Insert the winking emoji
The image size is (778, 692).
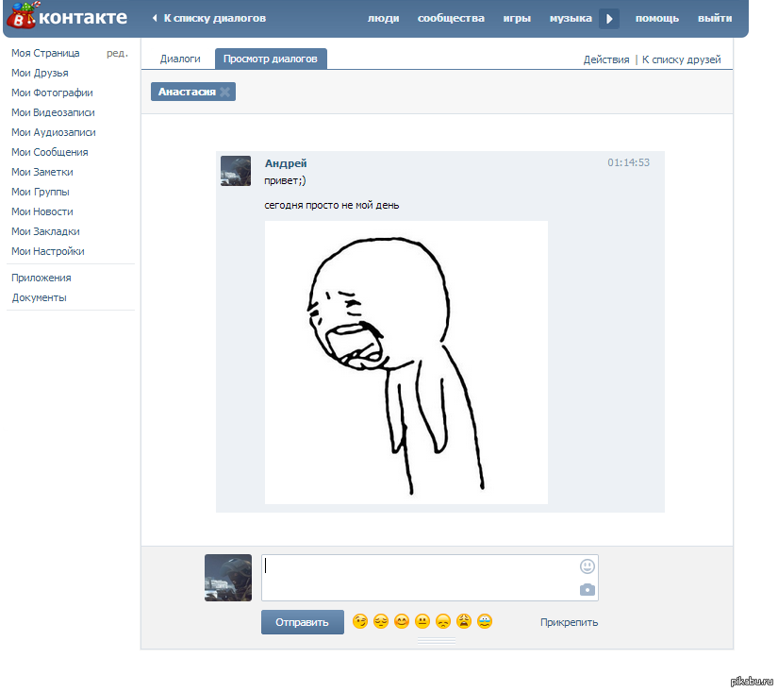pyautogui.click(x=359, y=621)
